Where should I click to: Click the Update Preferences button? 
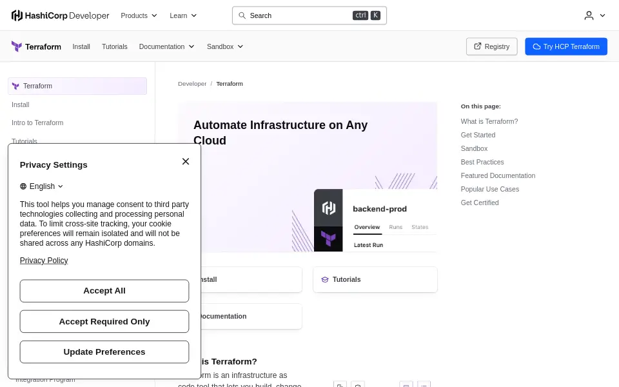coord(104,352)
